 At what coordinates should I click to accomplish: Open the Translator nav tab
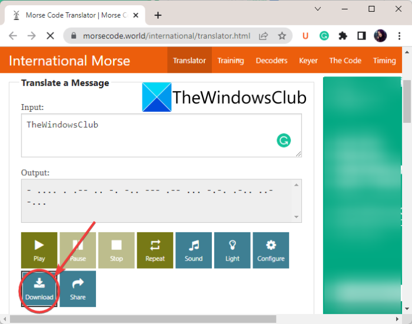190,60
